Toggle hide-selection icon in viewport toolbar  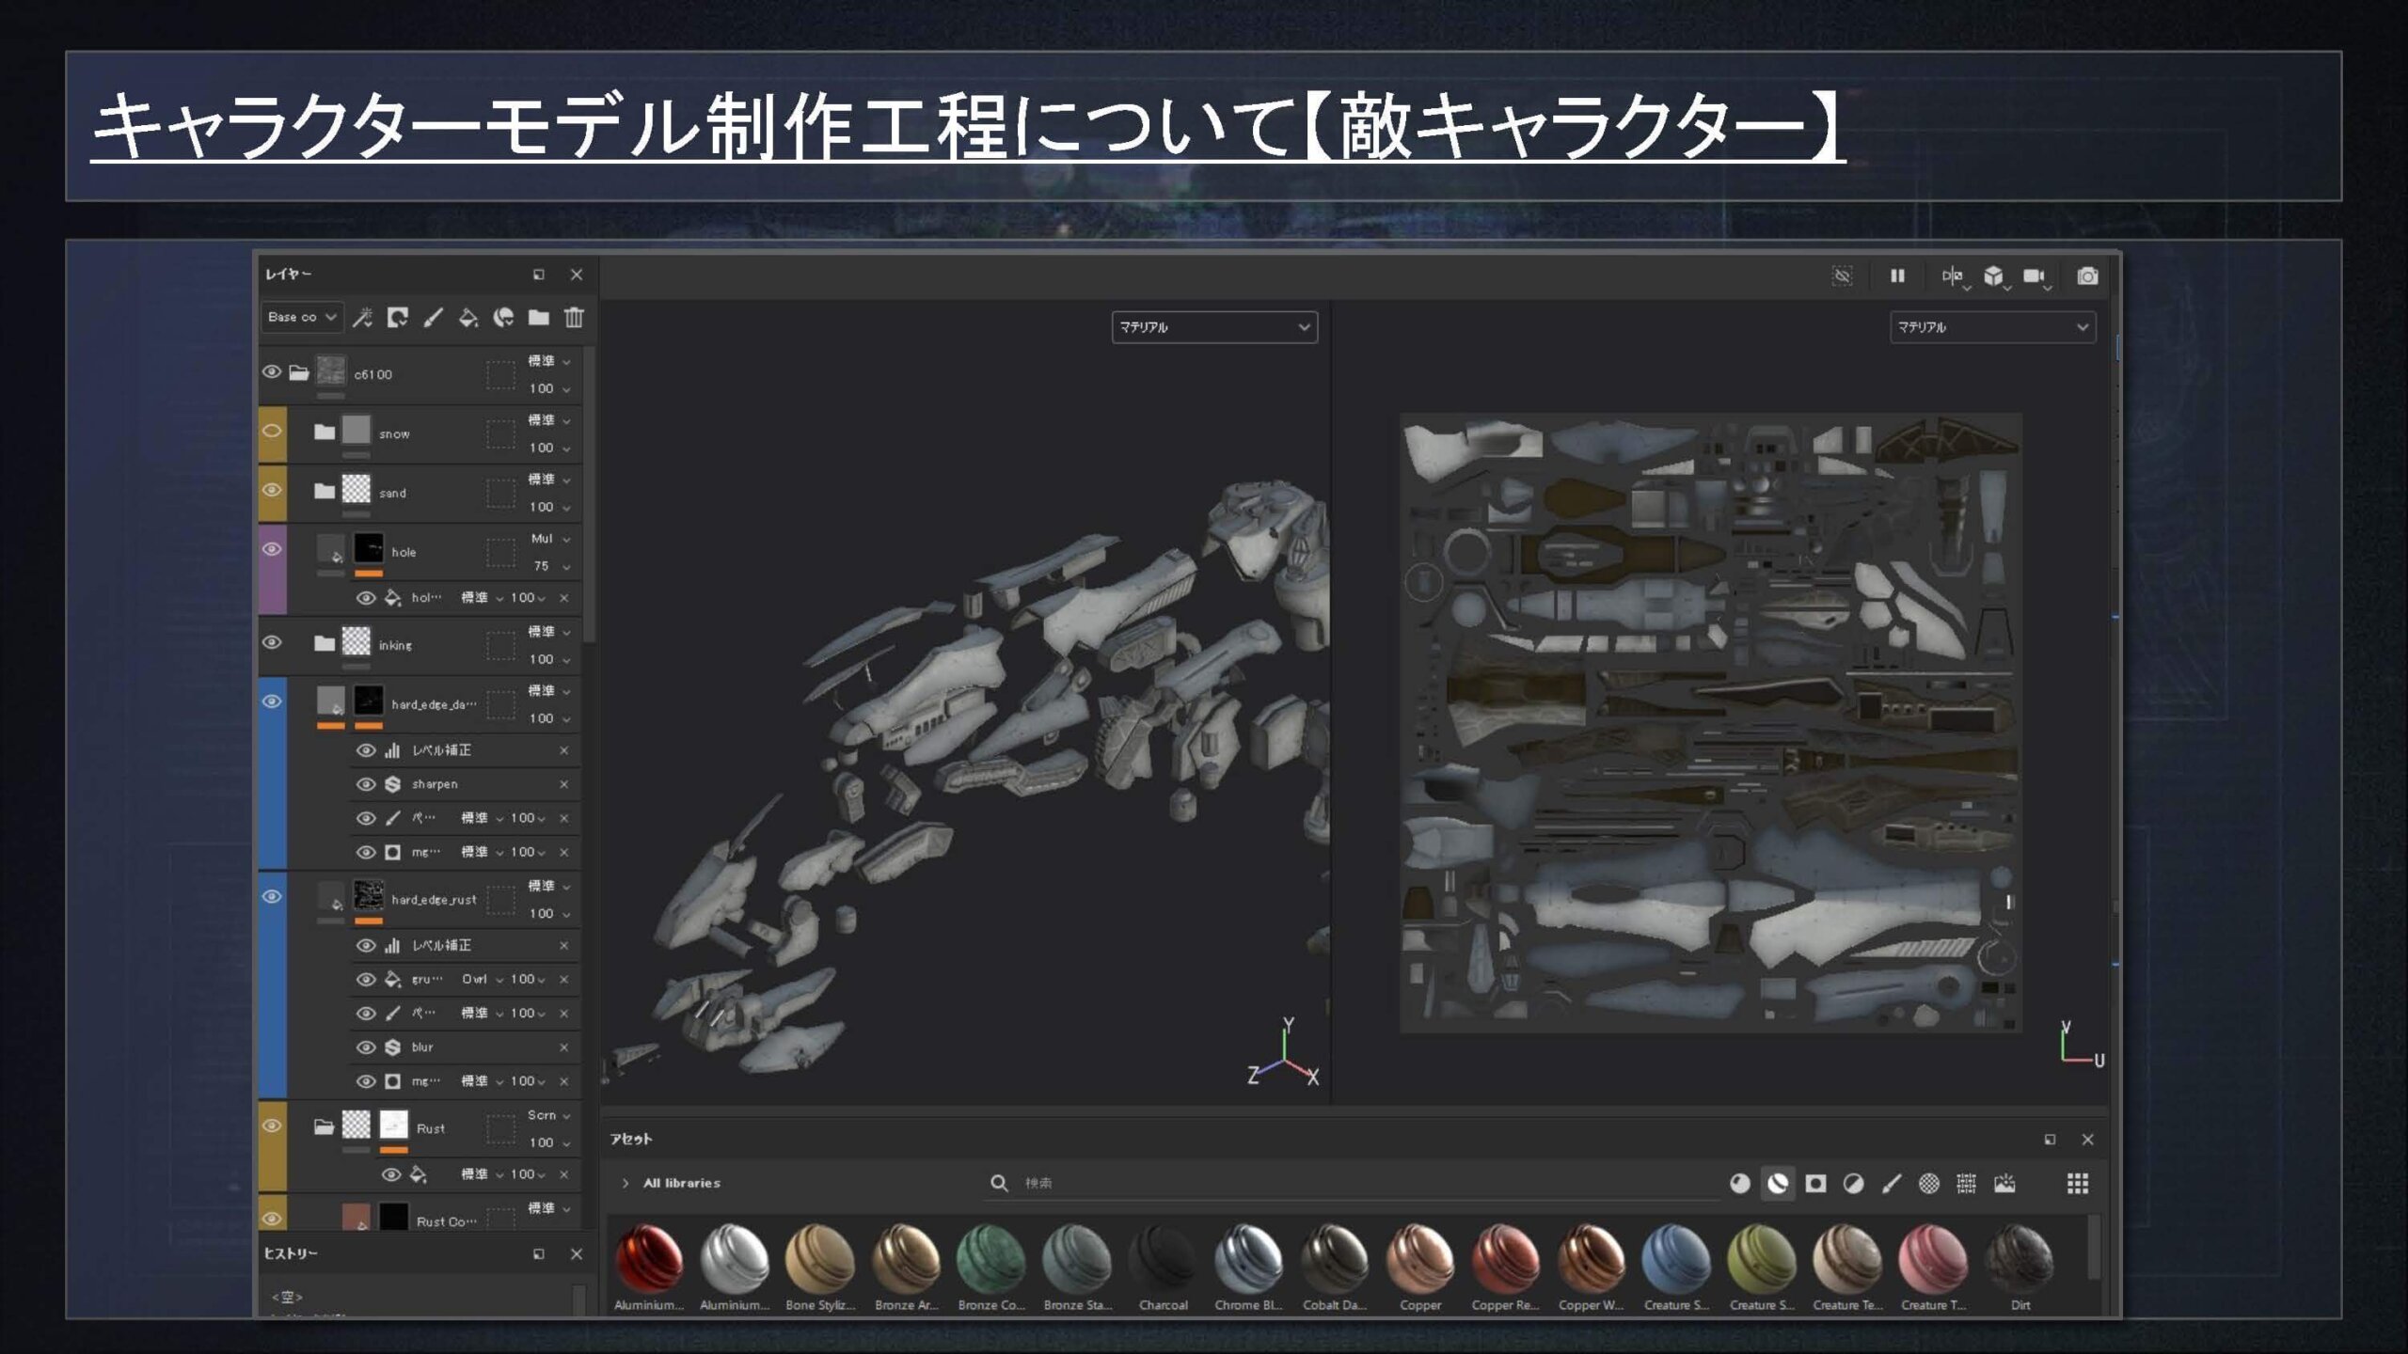[x=1842, y=276]
